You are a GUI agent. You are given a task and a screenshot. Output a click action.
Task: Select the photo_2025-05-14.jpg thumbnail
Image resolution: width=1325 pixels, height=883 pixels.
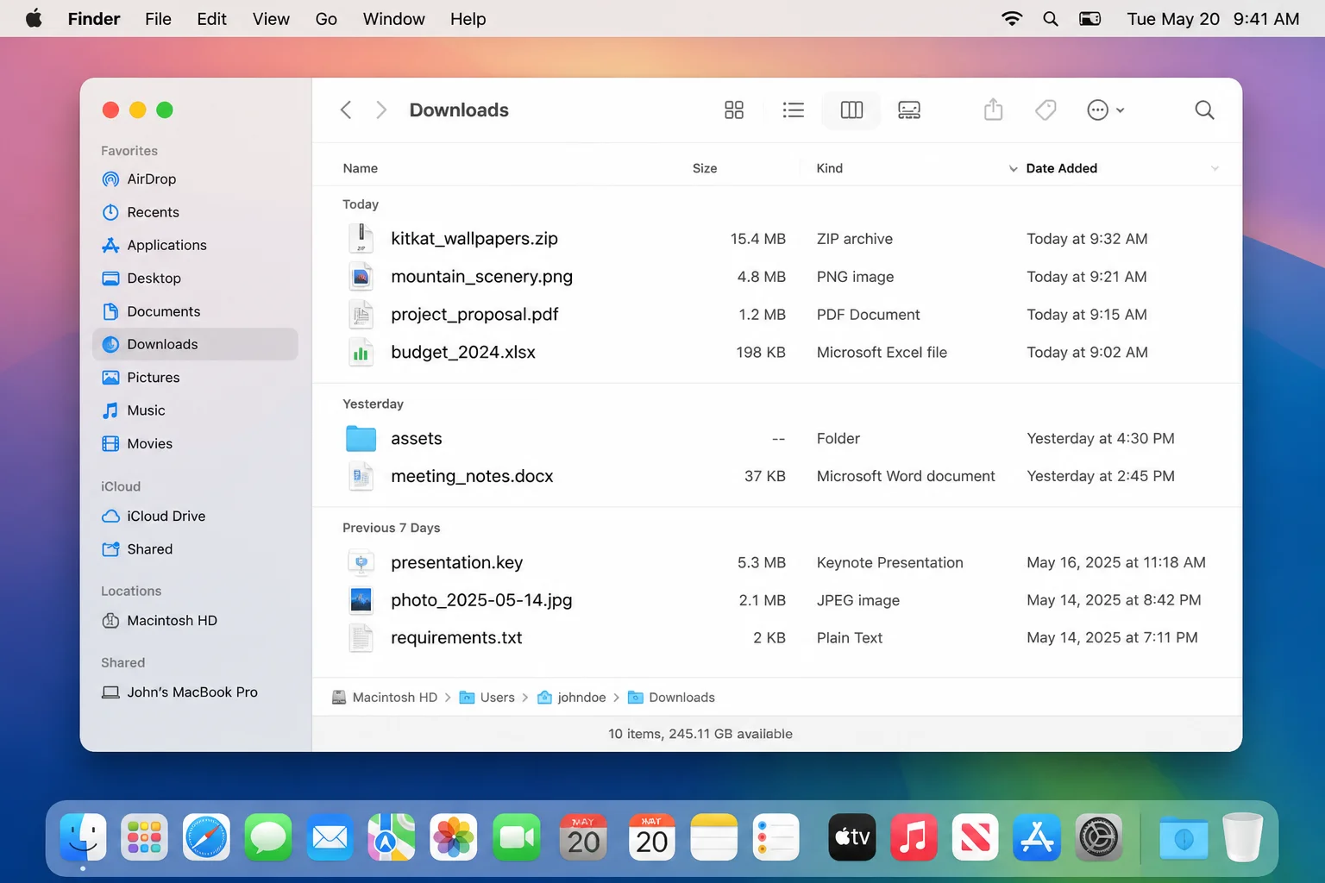361,600
